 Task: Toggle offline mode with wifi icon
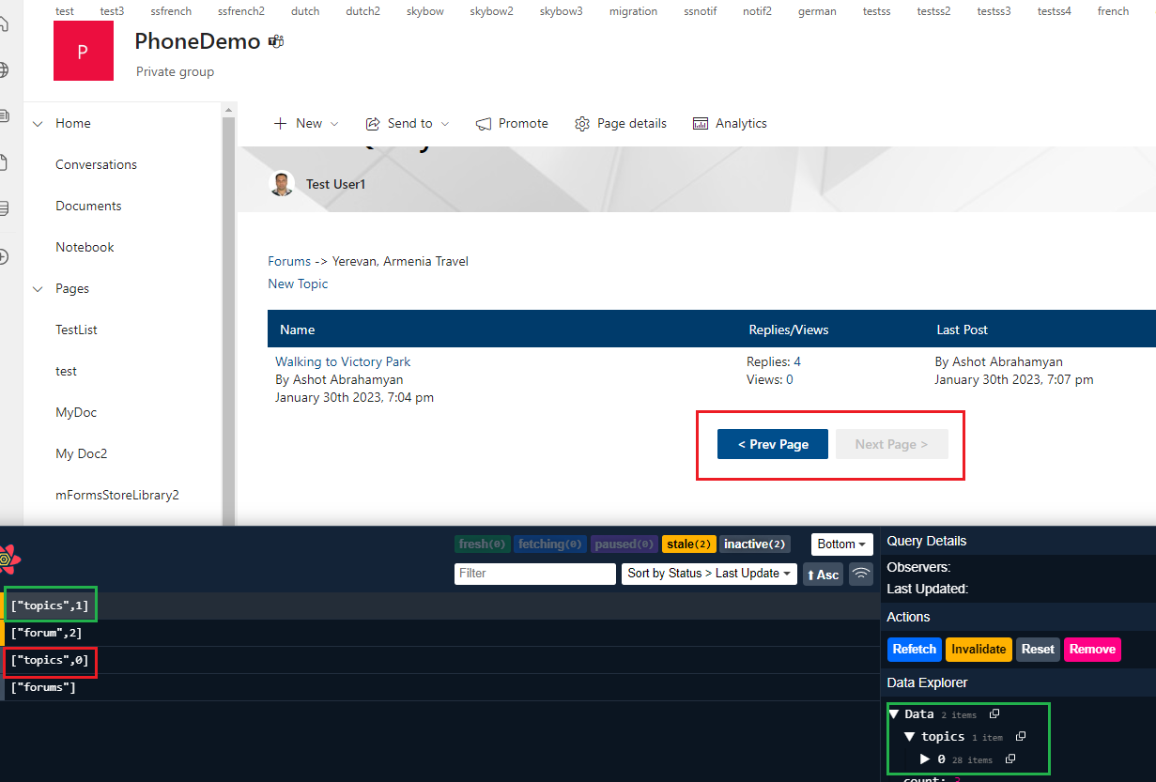[x=860, y=574]
